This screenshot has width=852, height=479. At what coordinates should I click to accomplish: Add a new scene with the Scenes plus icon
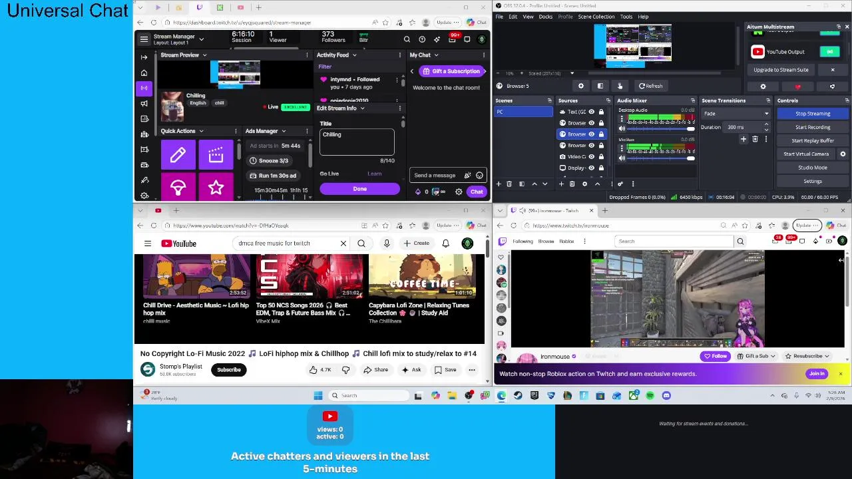pyautogui.click(x=499, y=184)
